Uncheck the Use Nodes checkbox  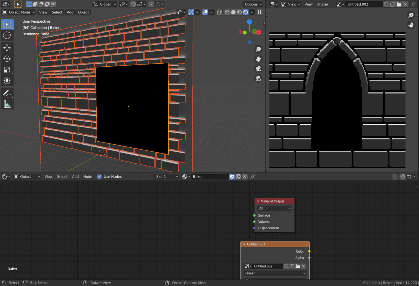click(99, 177)
